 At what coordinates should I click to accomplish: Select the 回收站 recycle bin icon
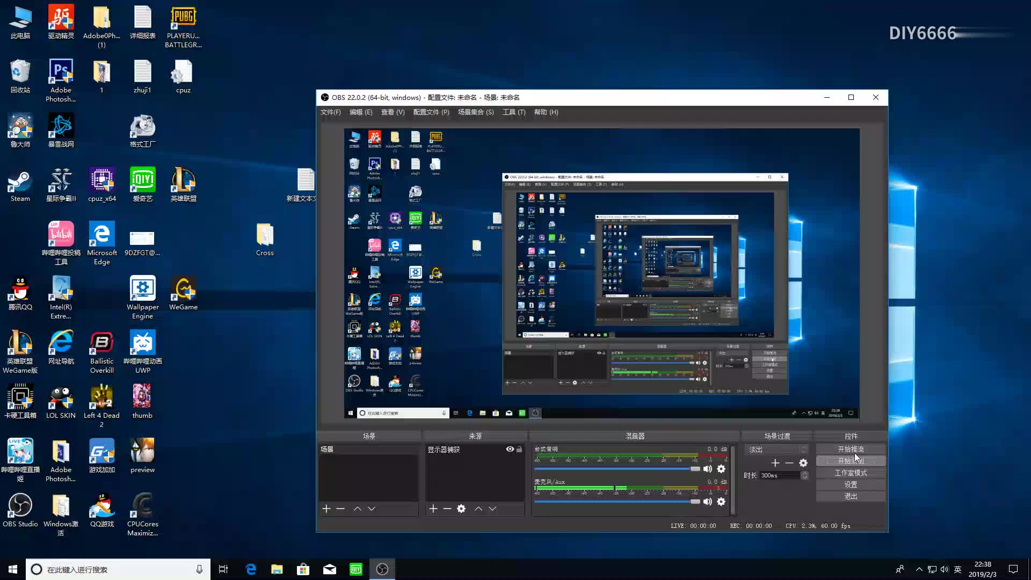(x=20, y=76)
